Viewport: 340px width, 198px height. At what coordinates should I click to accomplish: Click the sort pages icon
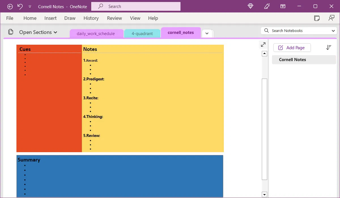[x=328, y=47]
